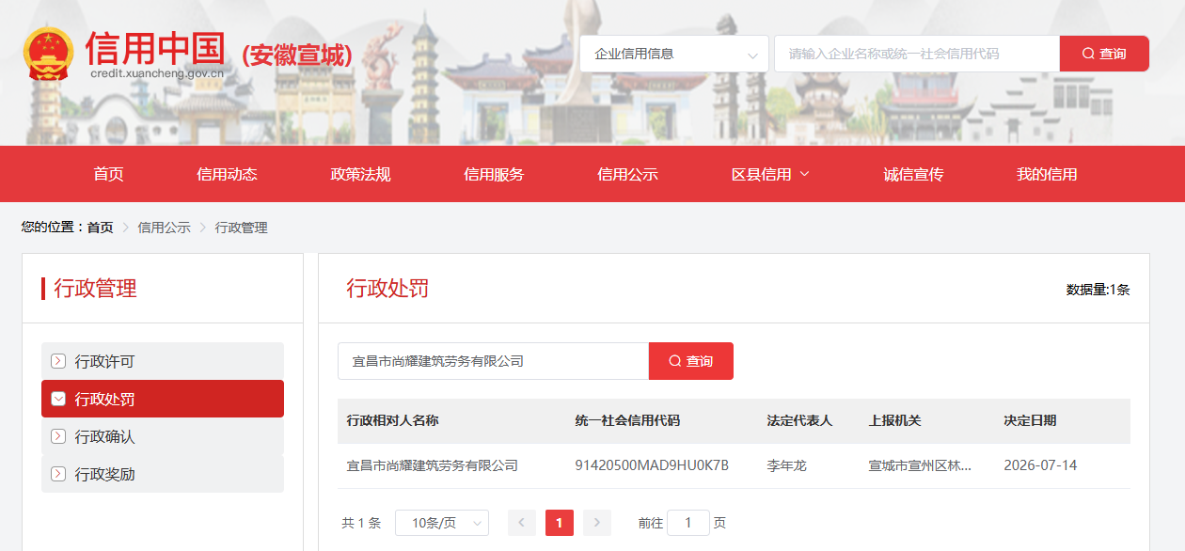Screen dimensions: 1185x551
Task: Click the credit code 91420500MAD9HU0K7B cell
Action: click(652, 465)
